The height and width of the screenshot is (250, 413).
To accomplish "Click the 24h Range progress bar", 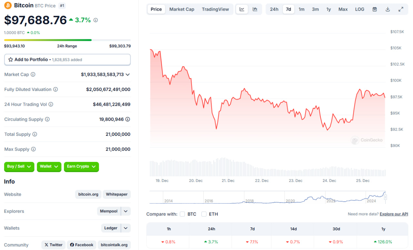I will click(x=67, y=40).
